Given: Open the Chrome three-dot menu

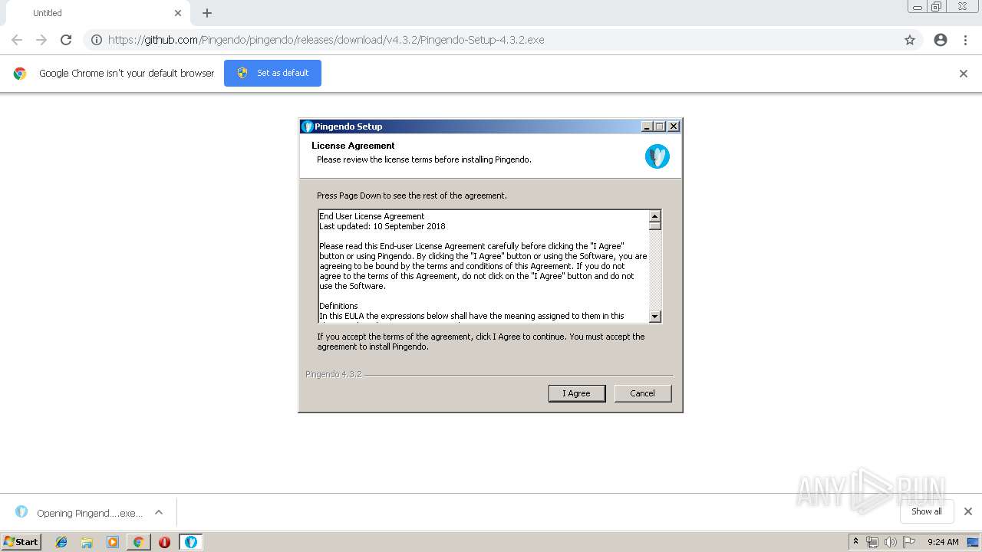Looking at the screenshot, I should click(965, 40).
